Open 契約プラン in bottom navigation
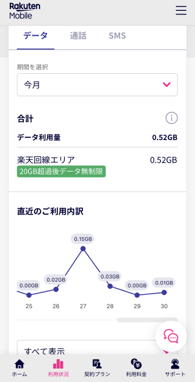195x382 pixels. (97, 368)
